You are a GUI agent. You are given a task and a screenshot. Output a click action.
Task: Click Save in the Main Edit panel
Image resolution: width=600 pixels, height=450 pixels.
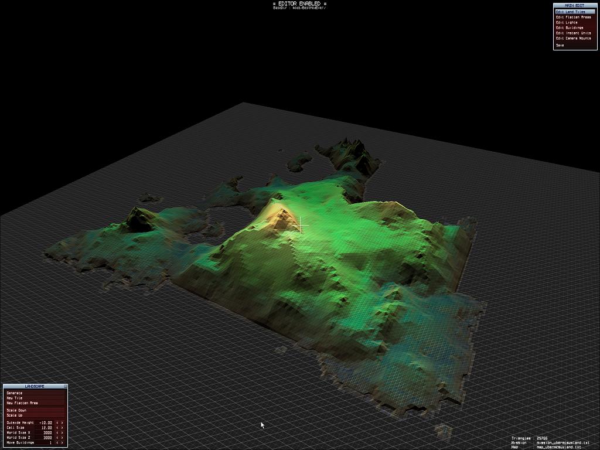pos(575,46)
